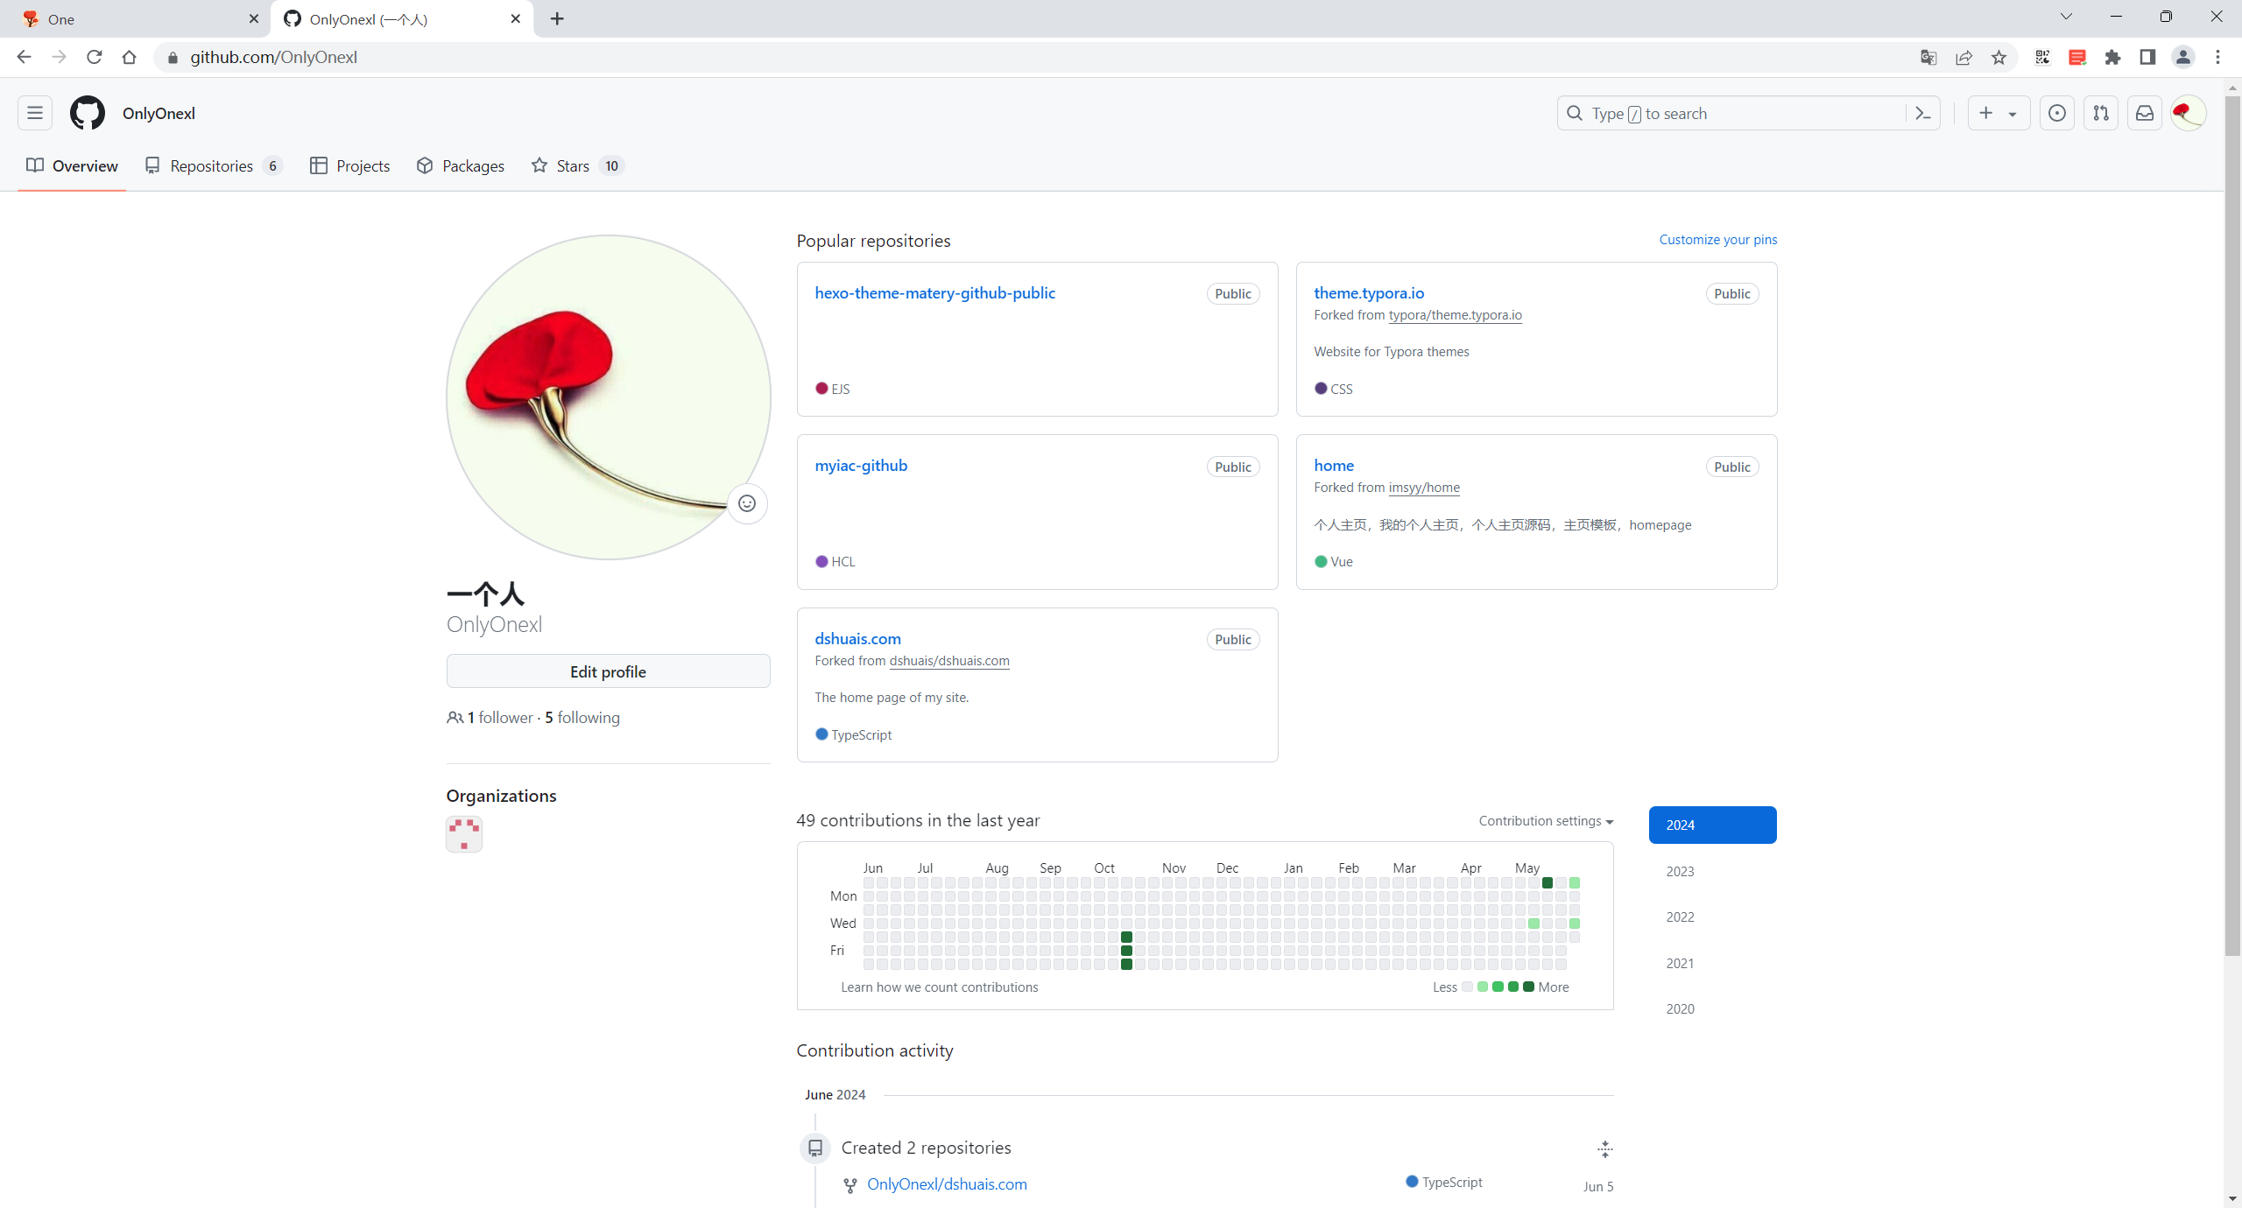This screenshot has width=2242, height=1208.
Task: Follow the typora/theme.typora.io fork source link
Action: pyautogui.click(x=1455, y=315)
